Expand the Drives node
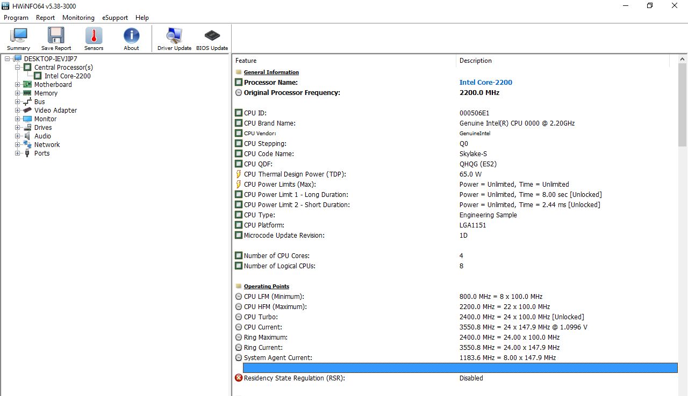 point(18,127)
